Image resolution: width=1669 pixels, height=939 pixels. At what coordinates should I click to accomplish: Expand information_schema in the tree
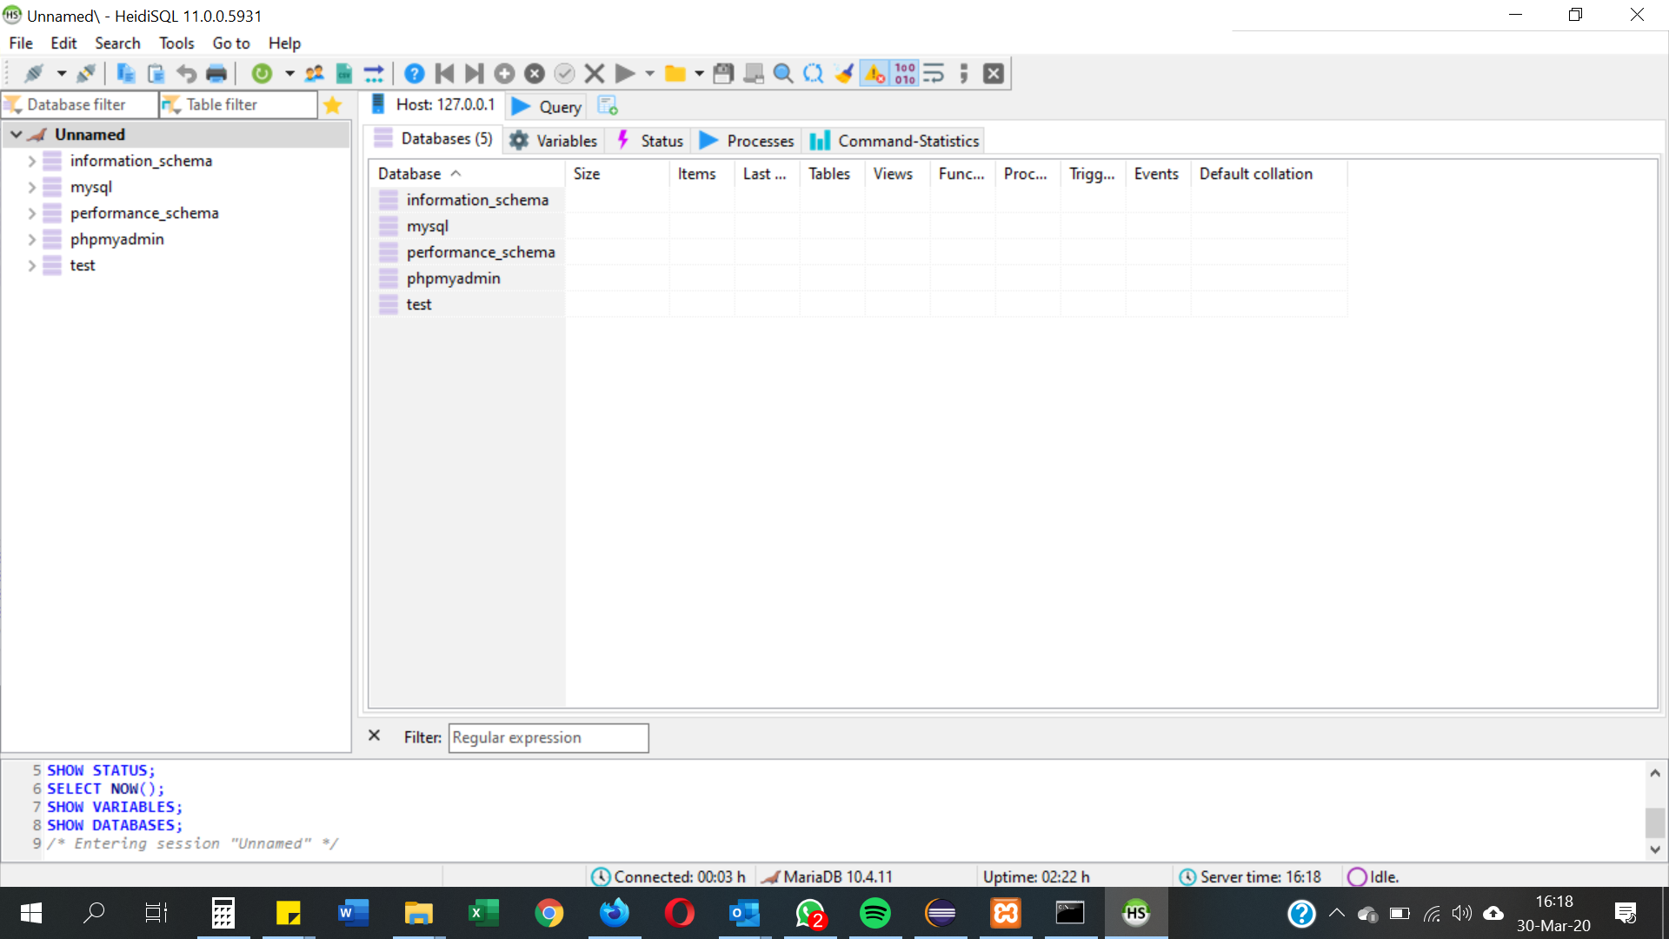pyautogui.click(x=32, y=161)
